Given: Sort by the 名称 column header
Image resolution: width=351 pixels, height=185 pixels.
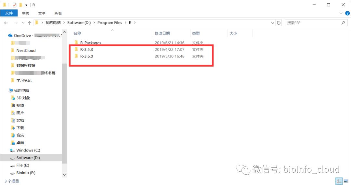Looking at the screenshot, I should click(77, 33).
